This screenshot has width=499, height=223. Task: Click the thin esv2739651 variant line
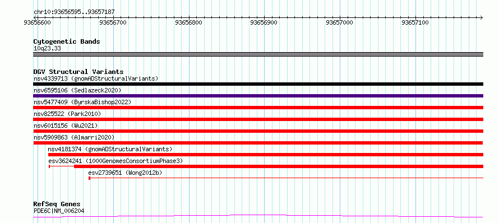[x=287, y=178]
